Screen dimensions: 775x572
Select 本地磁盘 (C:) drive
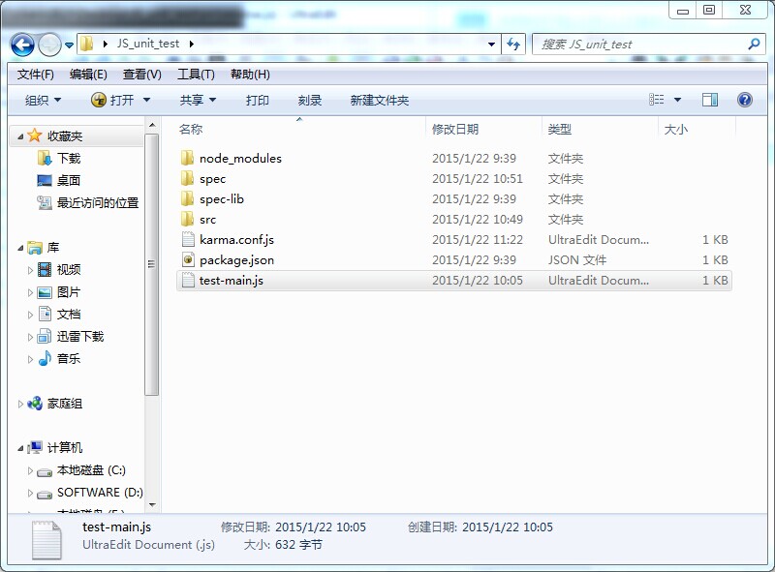(x=91, y=470)
